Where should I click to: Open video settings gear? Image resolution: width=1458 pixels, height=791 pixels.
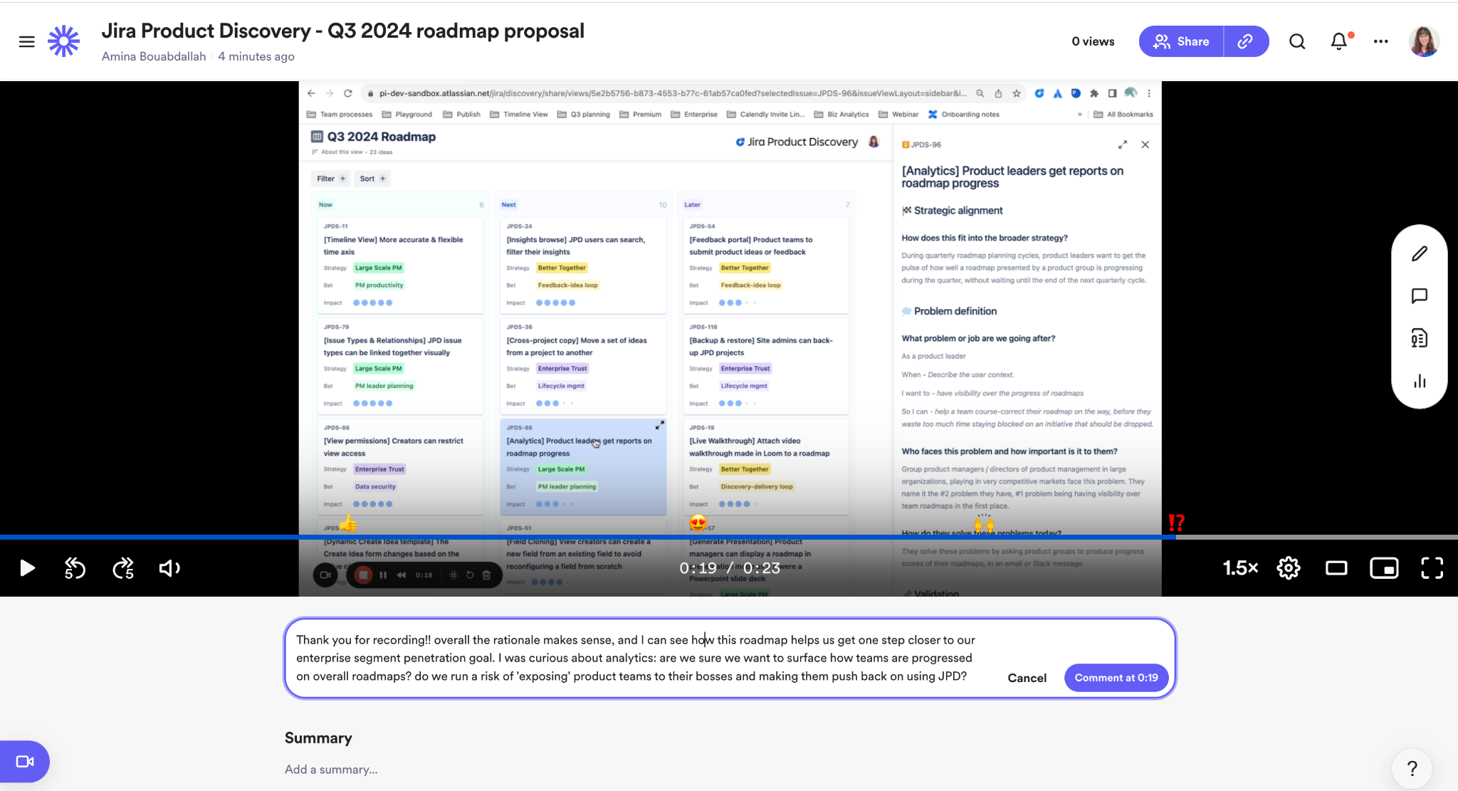pyautogui.click(x=1289, y=567)
